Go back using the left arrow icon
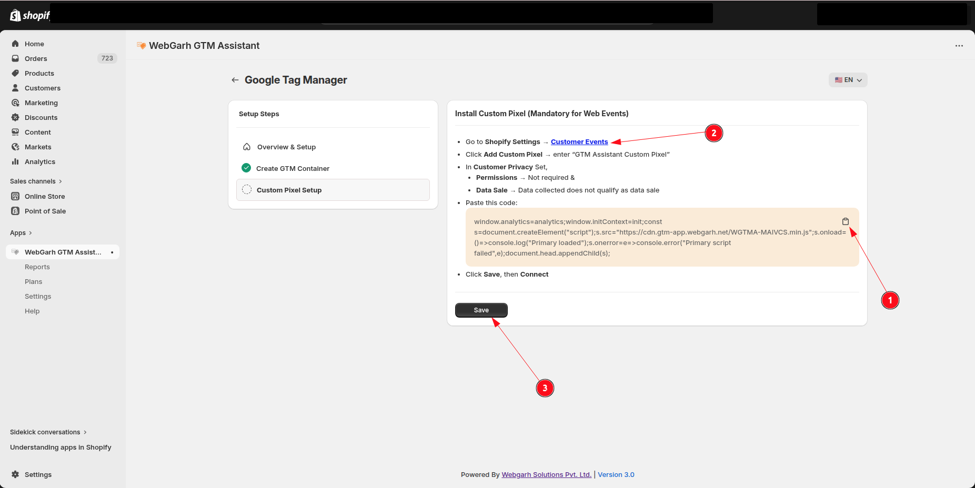 point(235,80)
